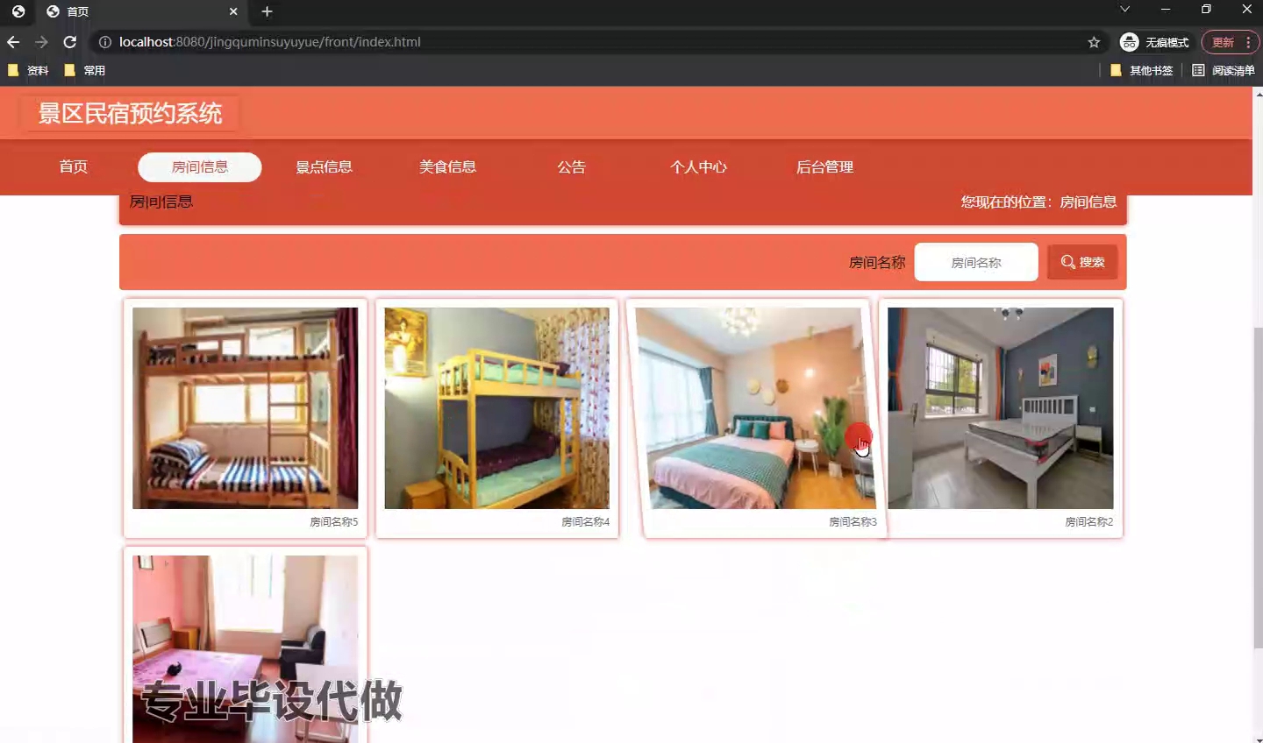Open the 房间名称3 bedroom photo
The image size is (1263, 743).
click(755, 407)
